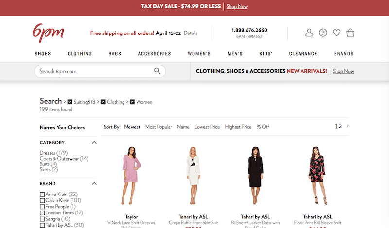Click Floral Print Bell Sleeve Shift title
The image size is (389, 228).
[318, 223]
